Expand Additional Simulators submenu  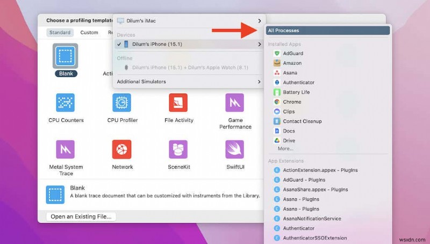pos(189,82)
